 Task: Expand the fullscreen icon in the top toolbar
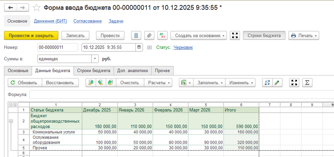click(x=235, y=36)
